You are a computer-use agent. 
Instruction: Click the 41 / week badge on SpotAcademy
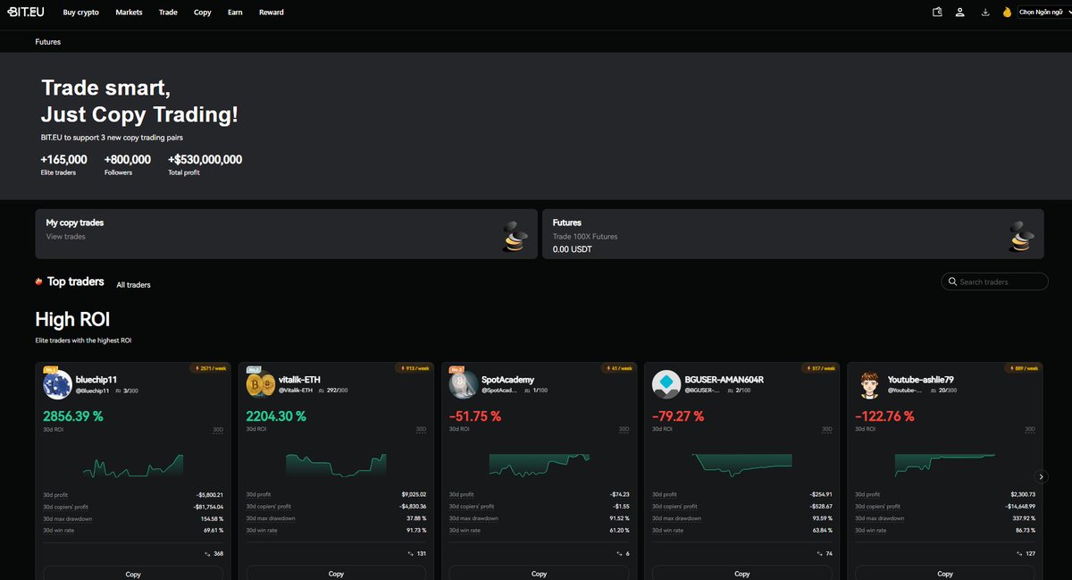(x=616, y=368)
